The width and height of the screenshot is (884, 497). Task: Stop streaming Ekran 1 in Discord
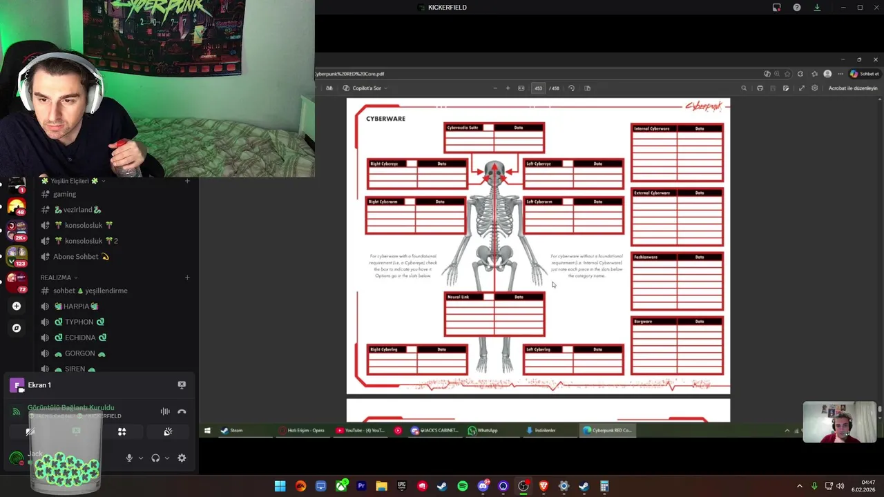pos(182,385)
